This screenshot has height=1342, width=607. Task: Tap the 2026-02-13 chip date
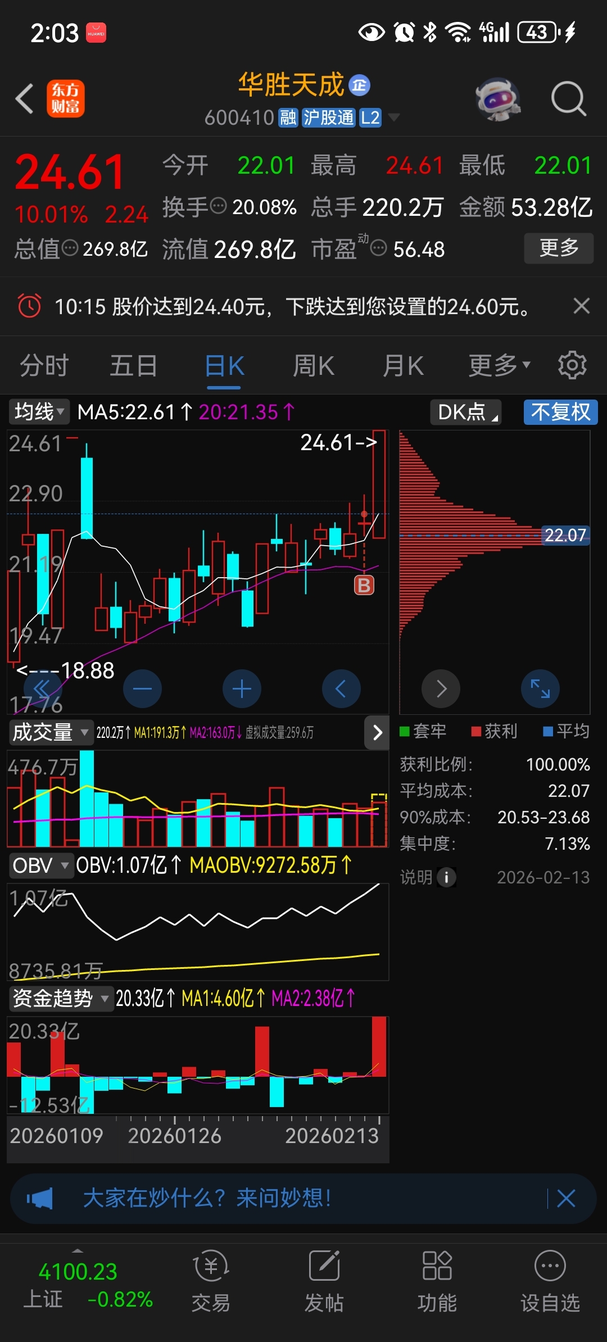543,877
